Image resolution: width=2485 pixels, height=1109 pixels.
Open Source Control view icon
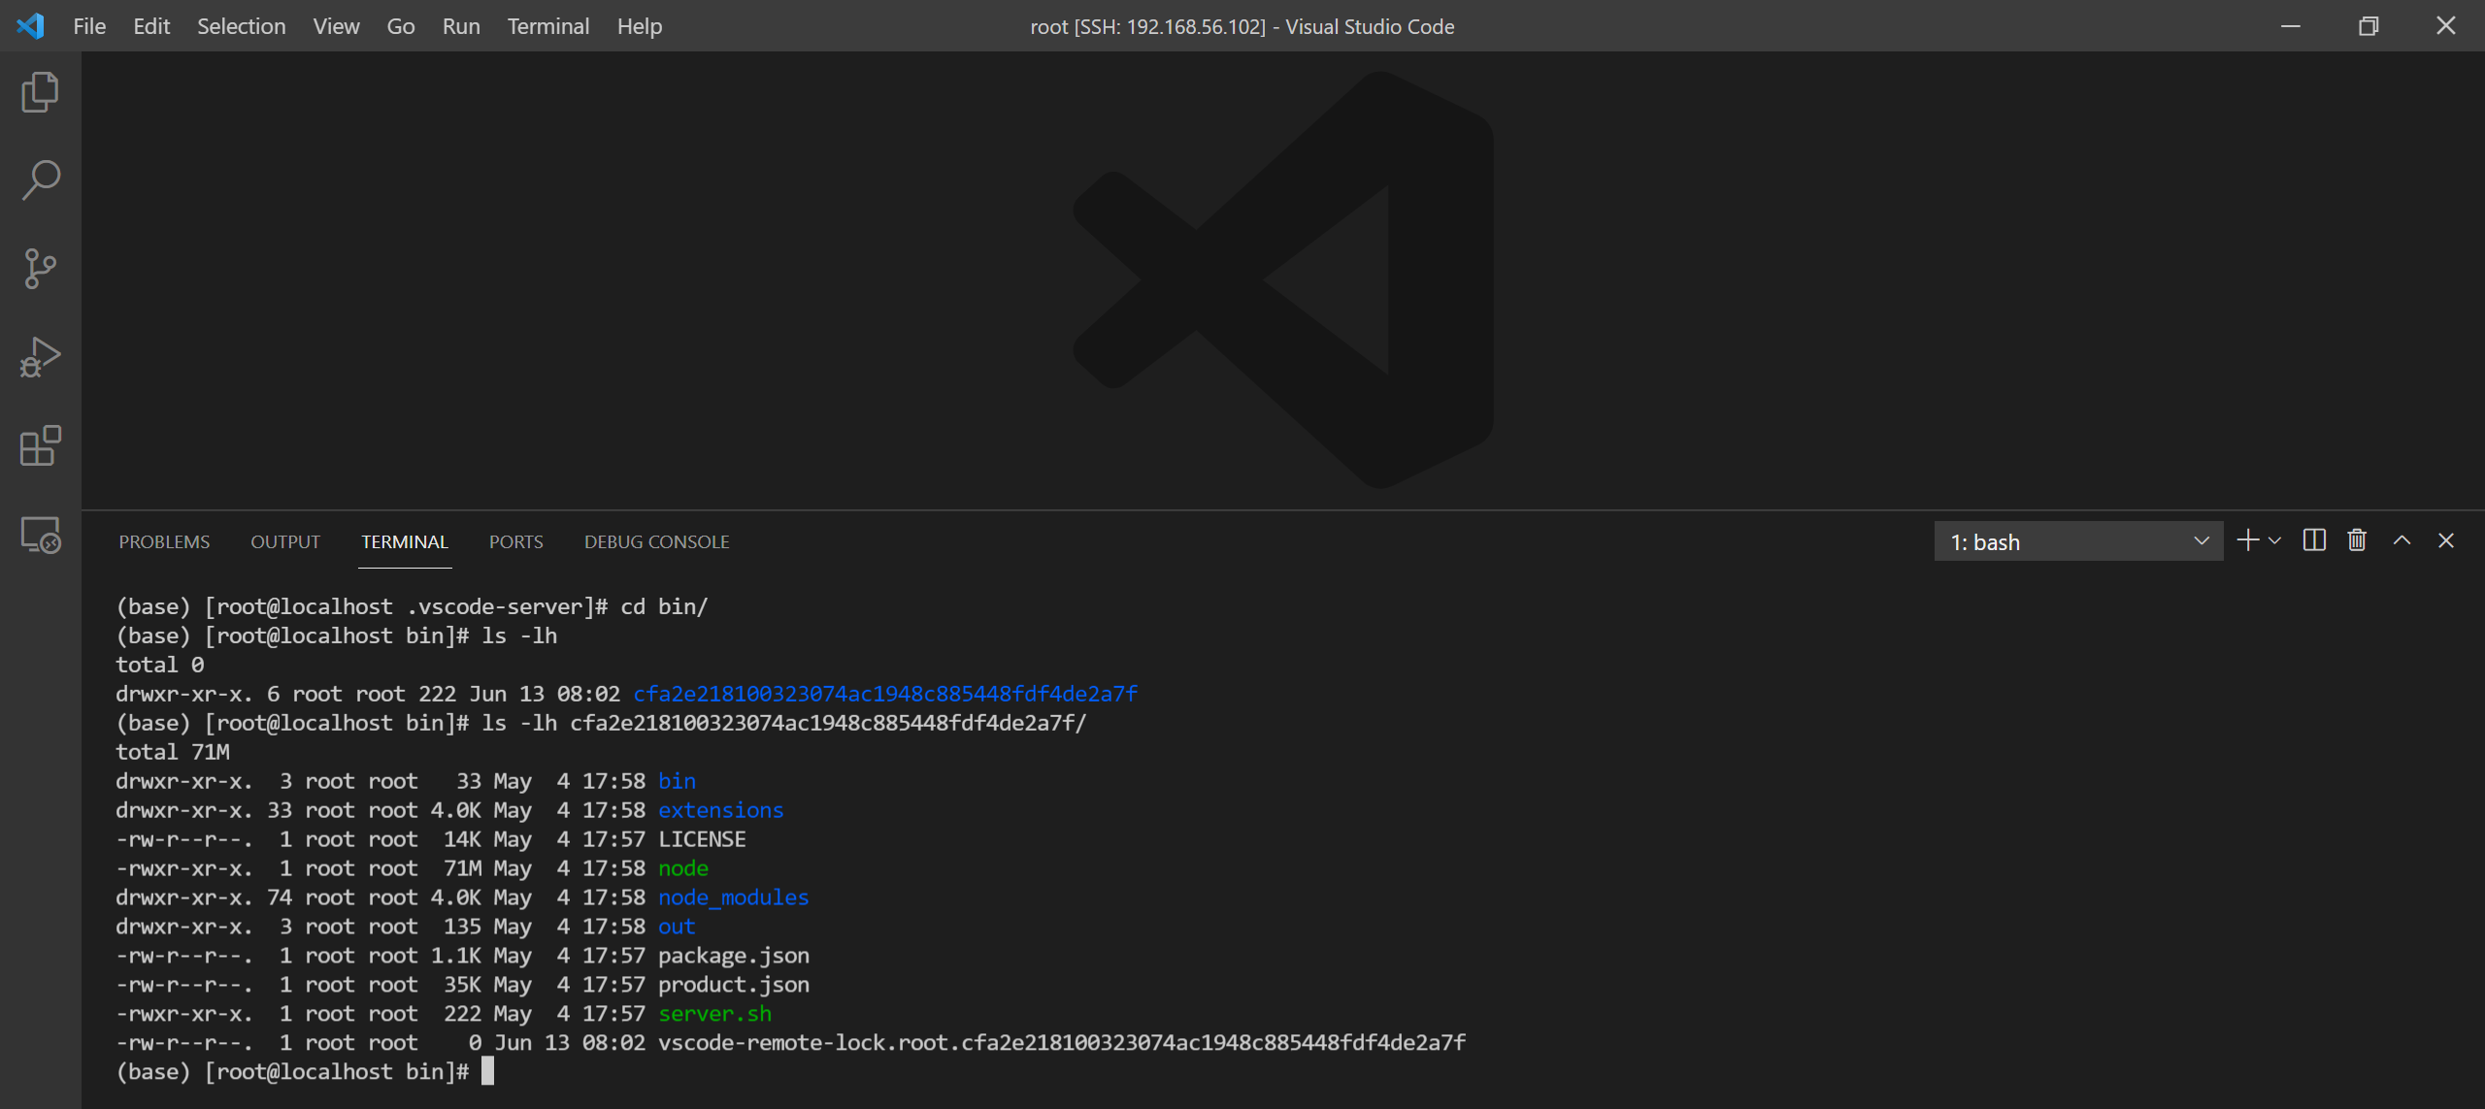coord(40,269)
